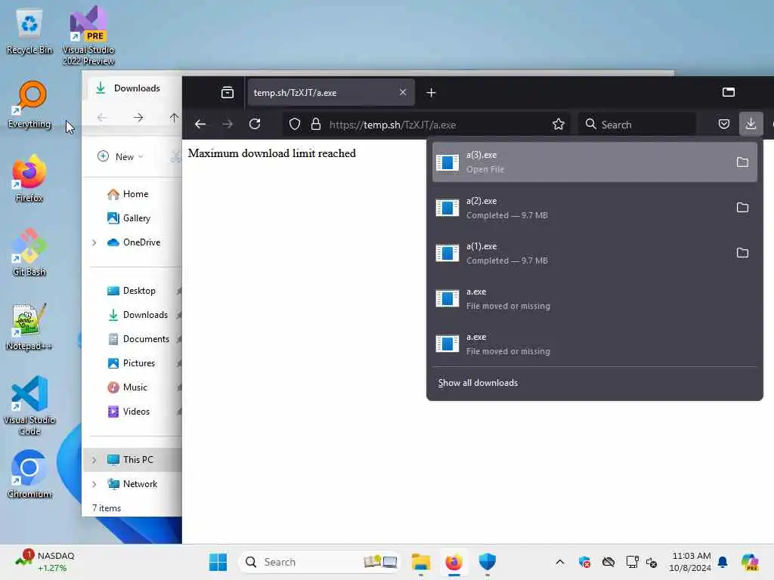Select the Everything desktop icon
Viewport: 774px width, 580px height.
click(x=29, y=104)
